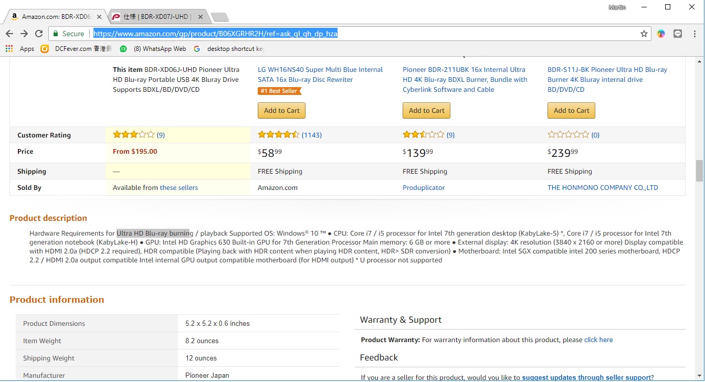705x382 pixels.
Task: Open a new tab
Action: point(219,17)
